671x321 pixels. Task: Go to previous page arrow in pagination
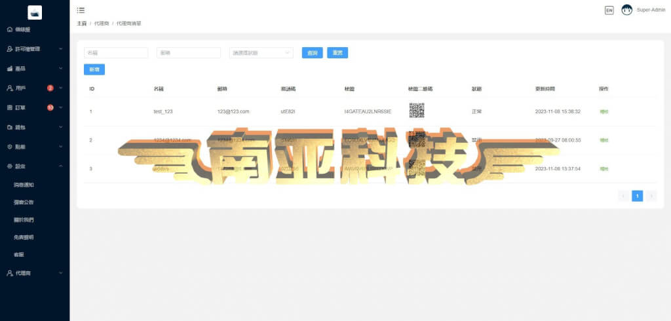624,196
